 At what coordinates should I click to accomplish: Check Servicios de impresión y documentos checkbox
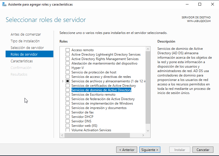[68, 108]
